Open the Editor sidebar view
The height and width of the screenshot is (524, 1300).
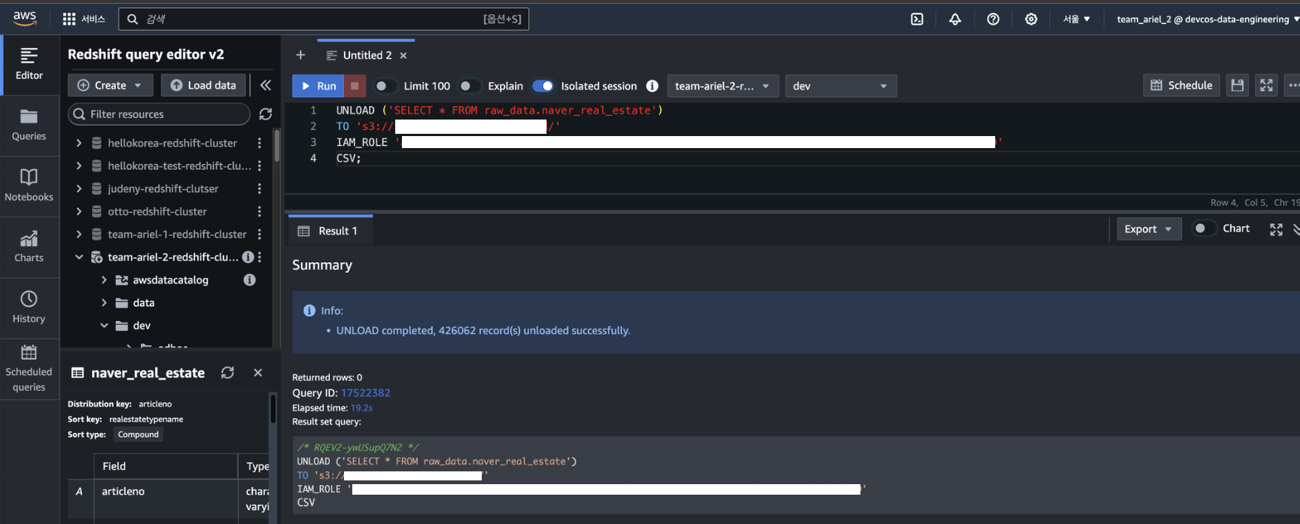pyautogui.click(x=29, y=65)
